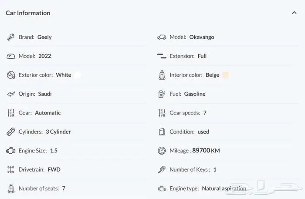Click the Geely brand value
This screenshot has width=305, height=199.
point(44,37)
